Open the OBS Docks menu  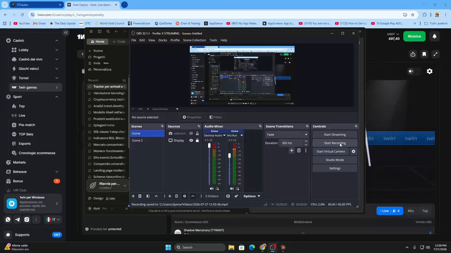coord(163,40)
